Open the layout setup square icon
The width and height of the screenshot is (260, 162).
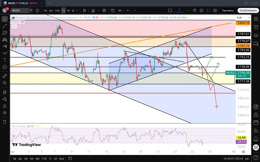coord(170,10)
